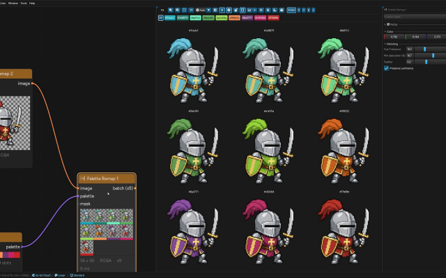Image resolution: width=446 pixels, height=278 pixels.
Task: Click the crossed-arrows compare icon
Action: pyautogui.click(x=268, y=10)
